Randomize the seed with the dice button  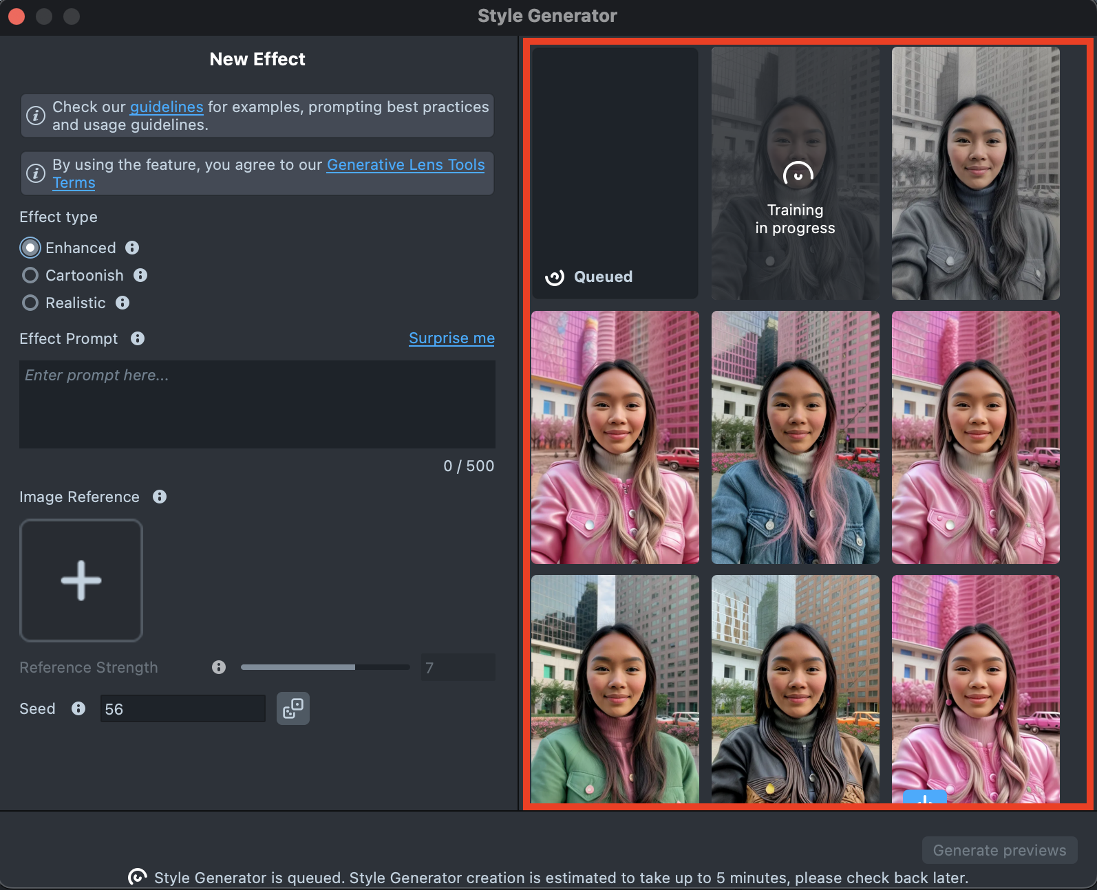coord(293,708)
